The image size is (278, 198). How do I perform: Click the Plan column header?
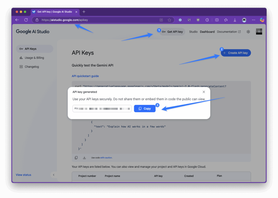pos(219,176)
